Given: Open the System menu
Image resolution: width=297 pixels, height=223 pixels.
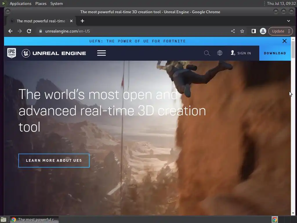Looking at the screenshot, I should pyautogui.click(x=57, y=3).
